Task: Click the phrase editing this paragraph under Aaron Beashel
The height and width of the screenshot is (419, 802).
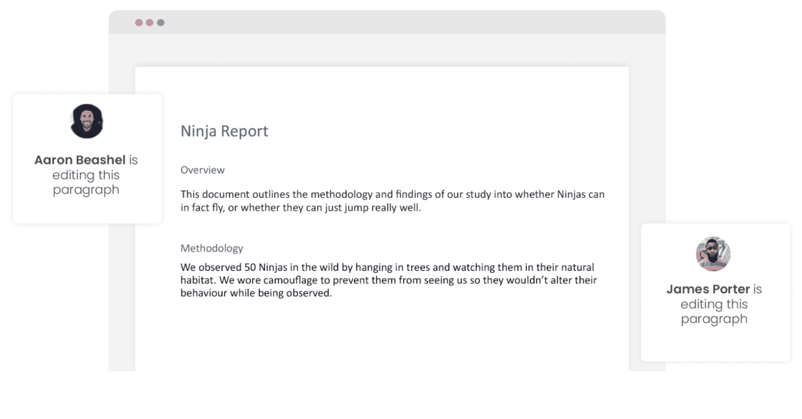Action: pos(86,183)
